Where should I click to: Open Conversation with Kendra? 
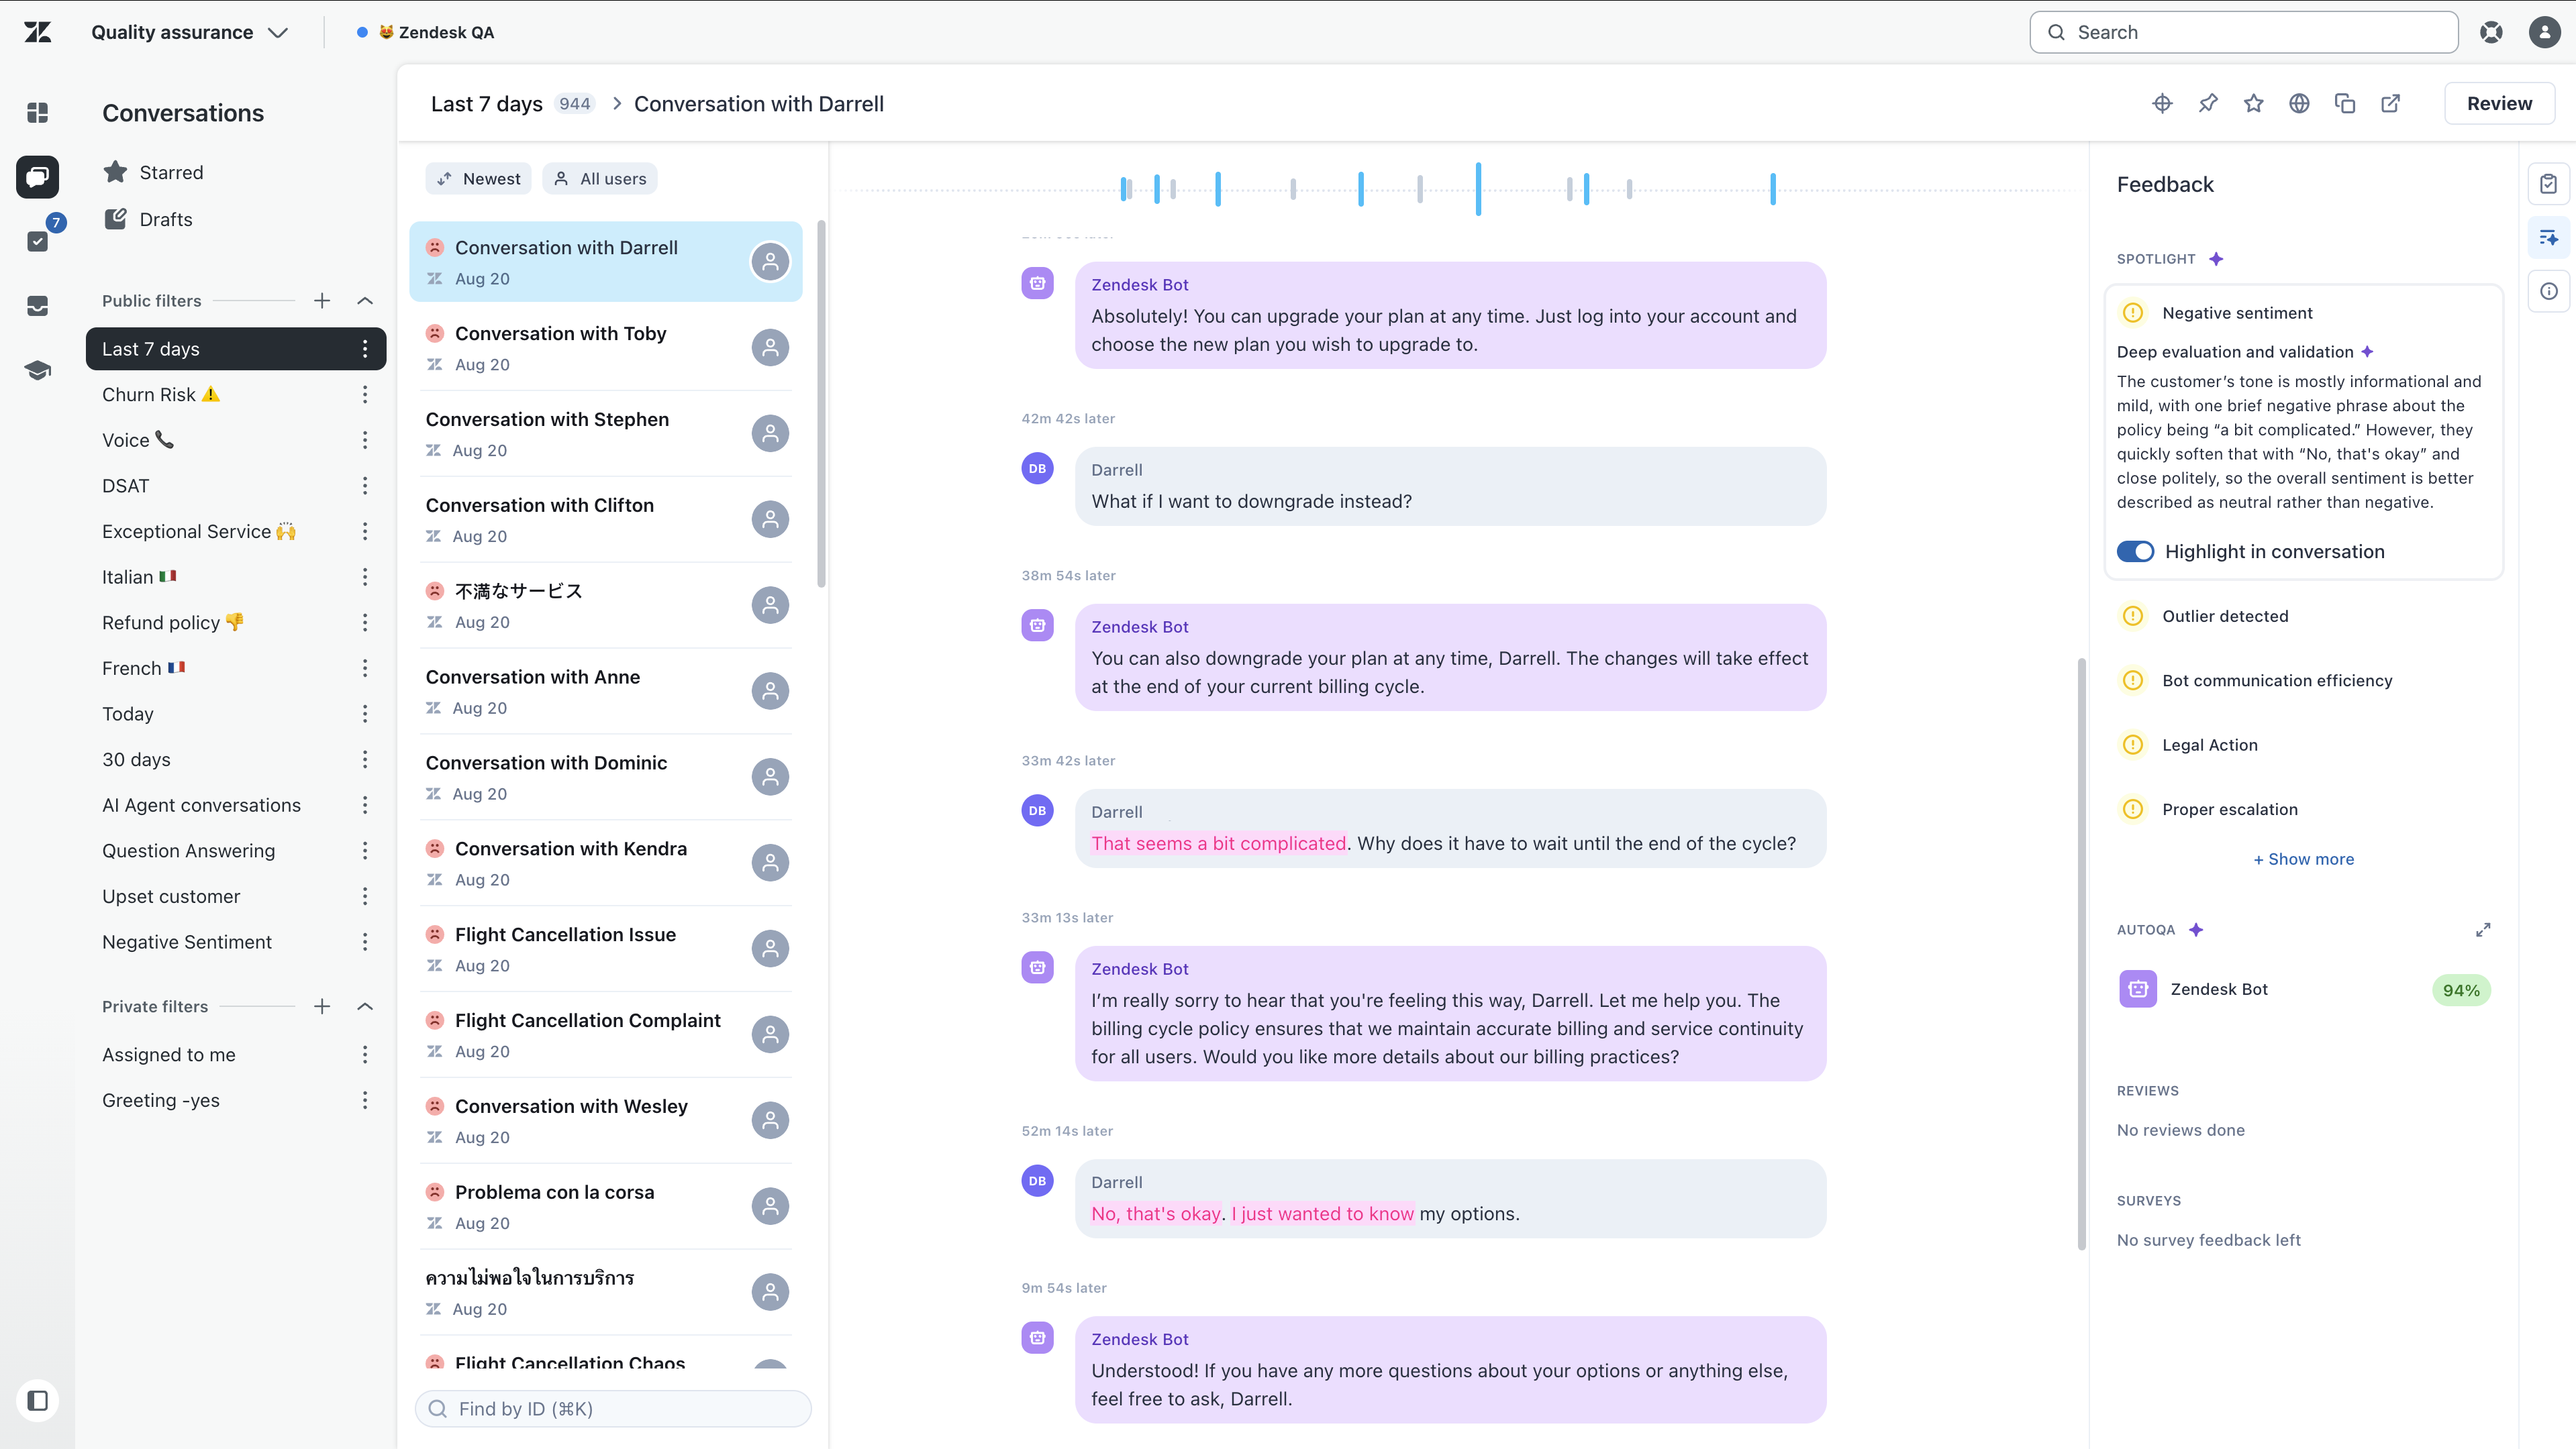(x=606, y=863)
